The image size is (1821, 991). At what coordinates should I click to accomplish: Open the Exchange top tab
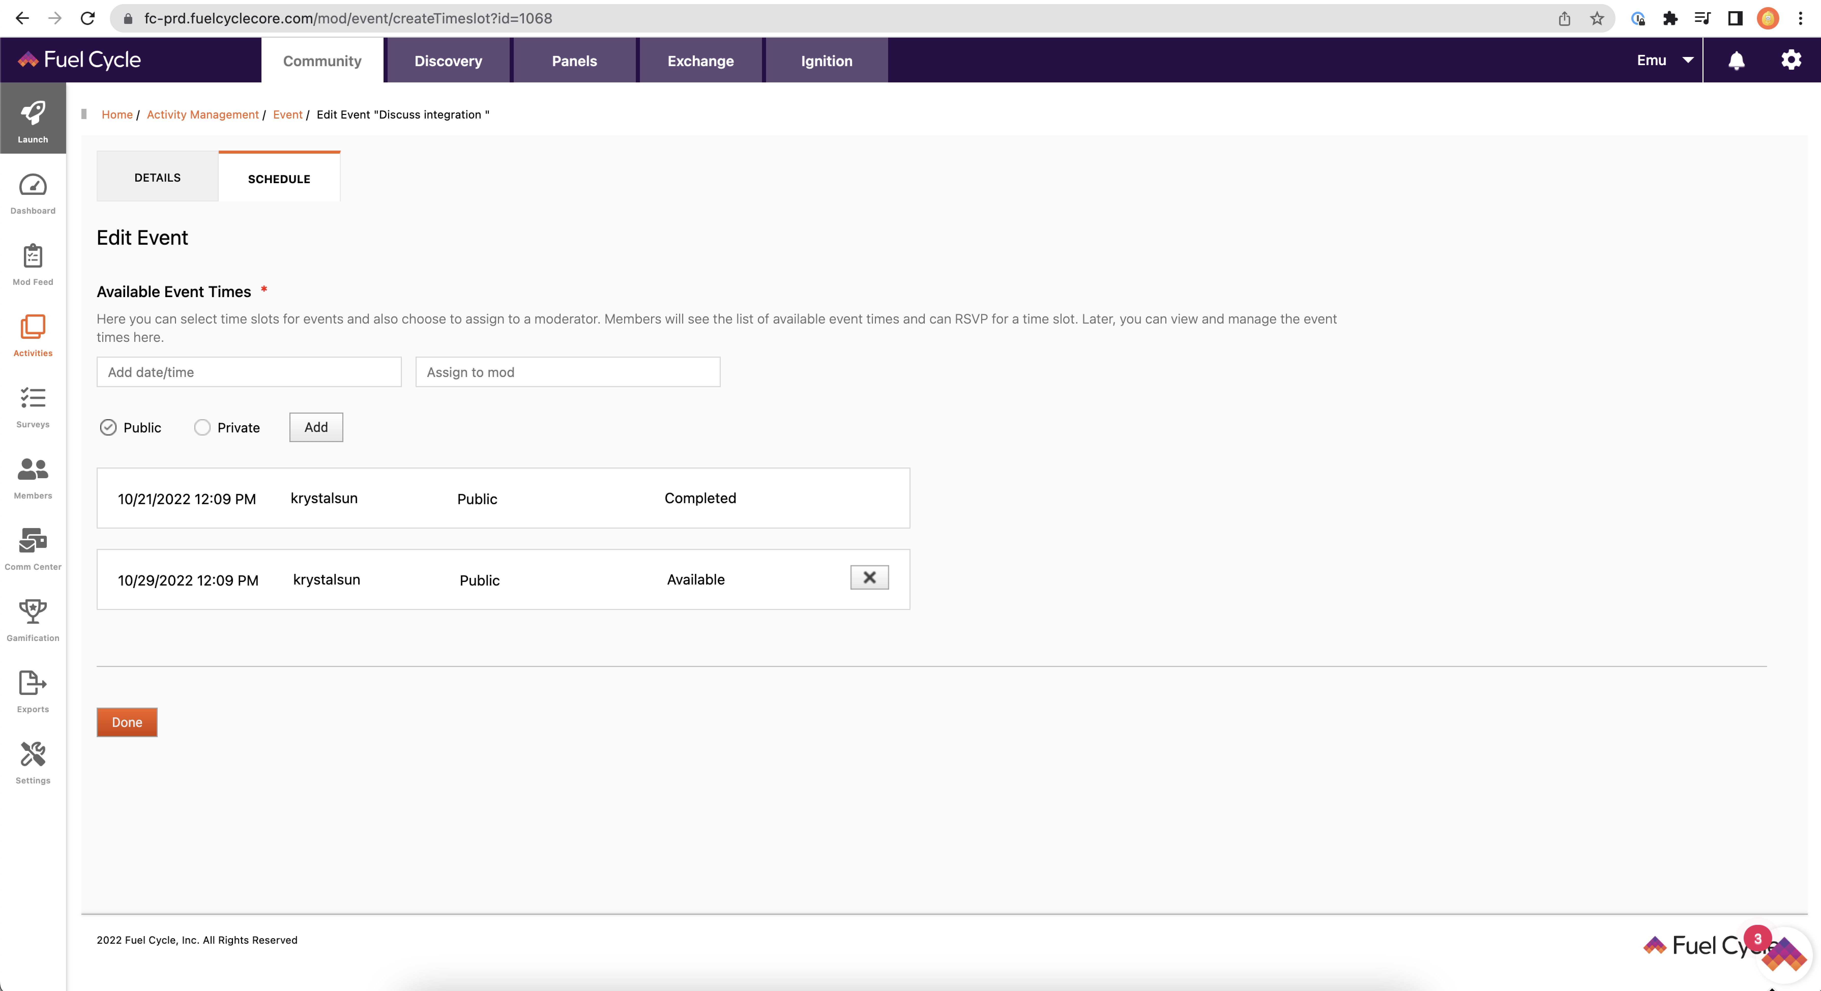point(700,61)
